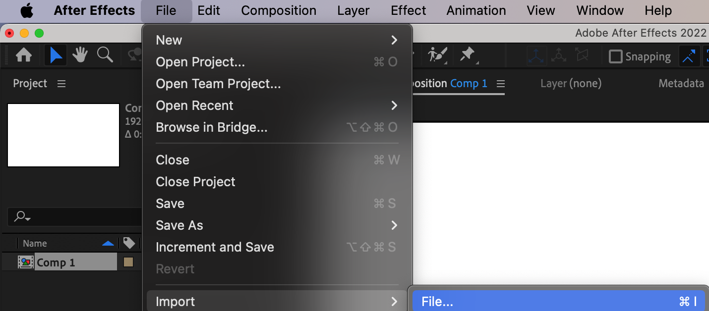Click the Local Axis Mode icon
The image size is (709, 311).
point(537,56)
